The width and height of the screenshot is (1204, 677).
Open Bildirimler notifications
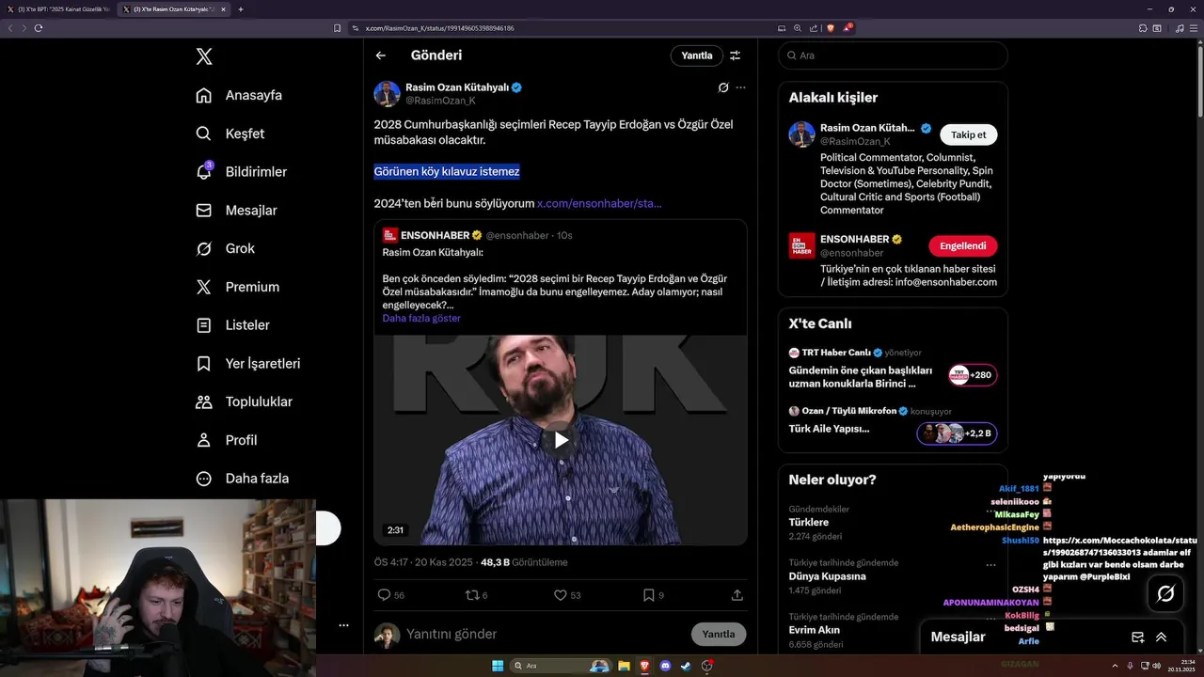pos(241,172)
